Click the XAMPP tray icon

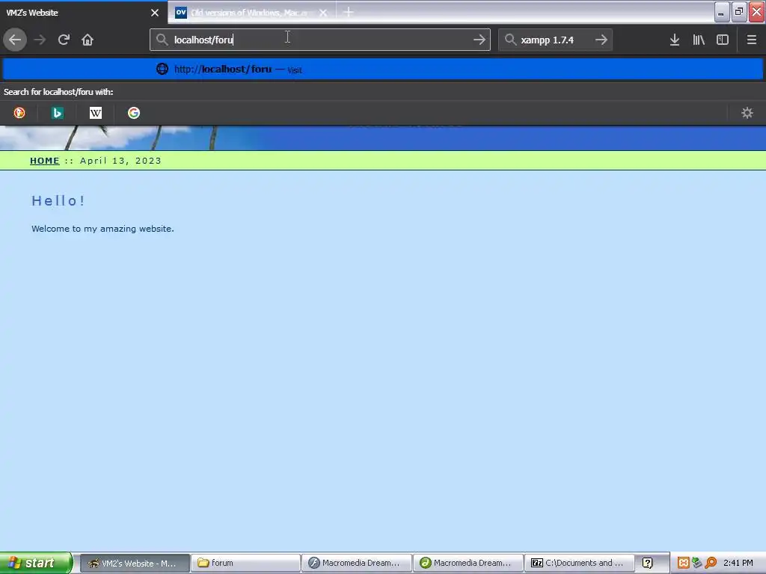684,563
